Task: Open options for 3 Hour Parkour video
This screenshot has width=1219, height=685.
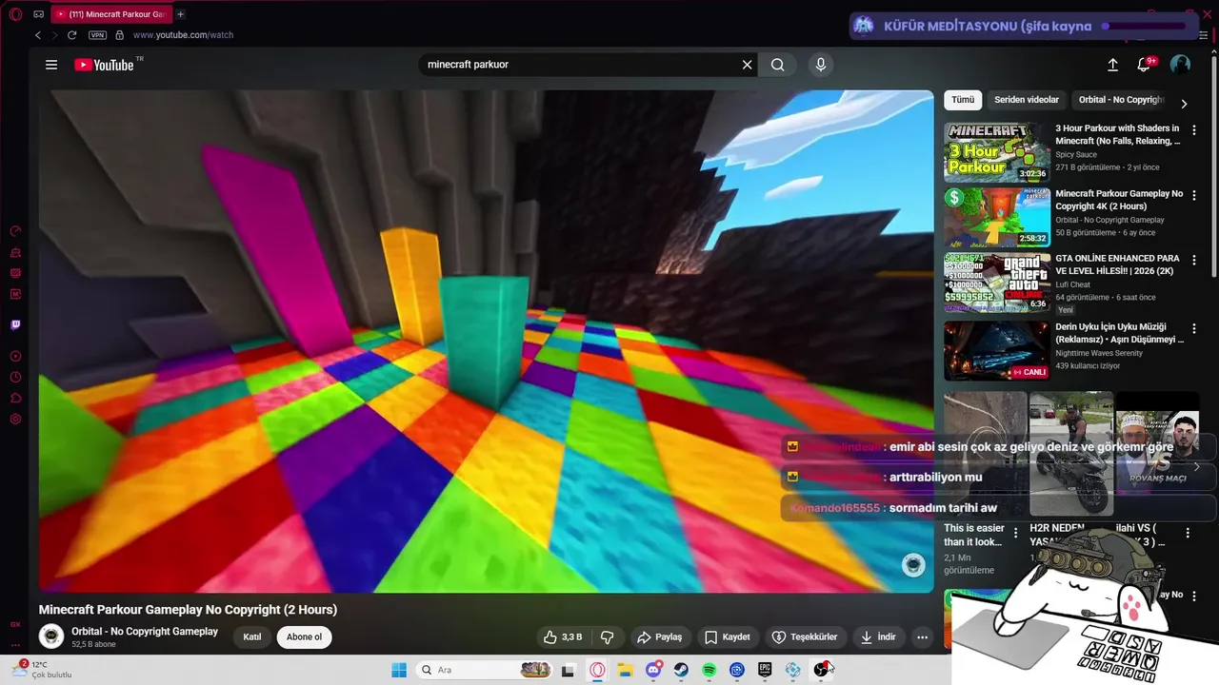Action: click(x=1194, y=130)
